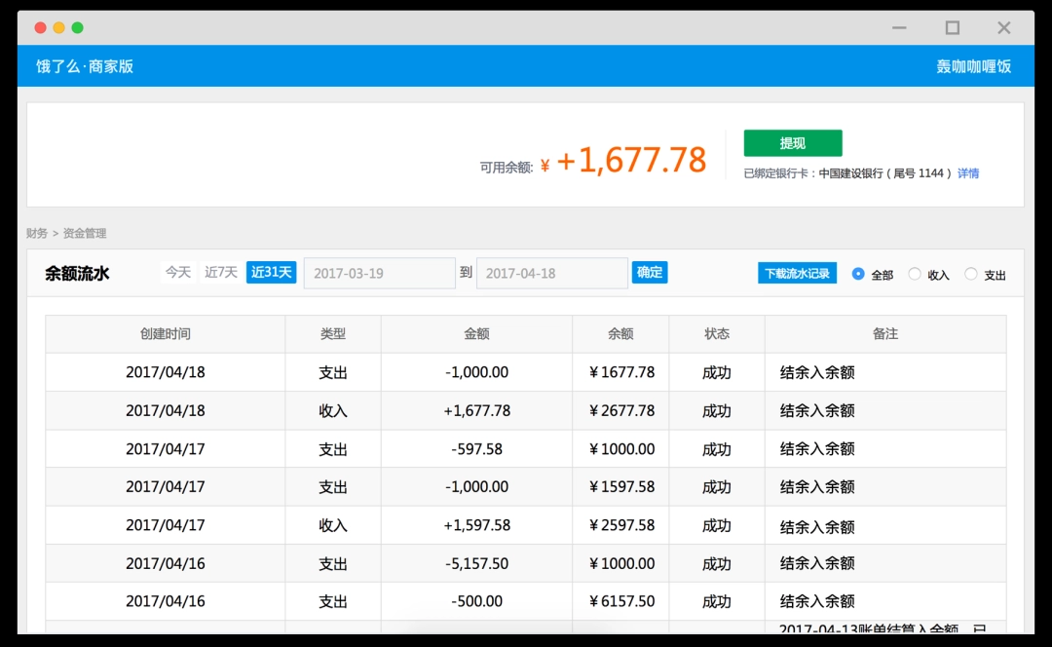Select the 全部 radio button
Screen dimensions: 1052x647
click(x=857, y=275)
